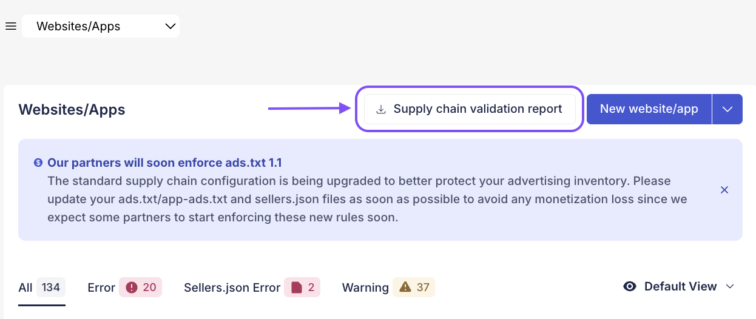Expand the Default View chevron
Viewport: 756px width, 319px height.
(x=730, y=286)
